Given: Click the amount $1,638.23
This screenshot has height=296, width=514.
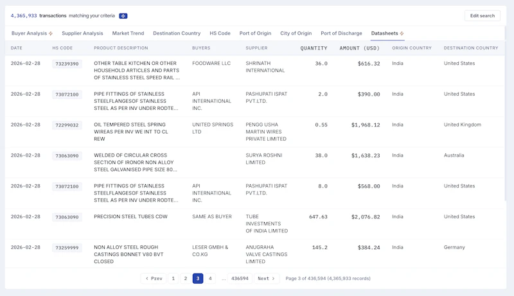Looking at the screenshot, I should click(x=366, y=155).
